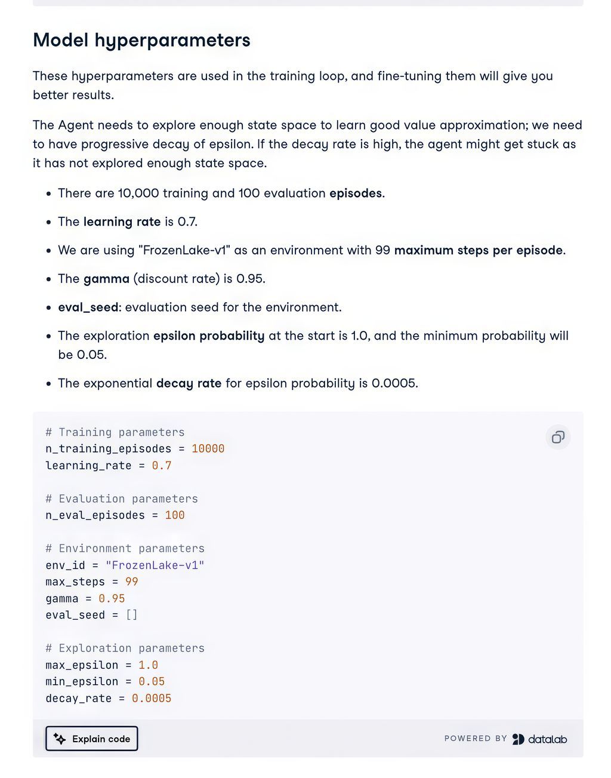Click the max_epsilon = 1.0 code line
The image size is (611, 778).
[x=102, y=665]
